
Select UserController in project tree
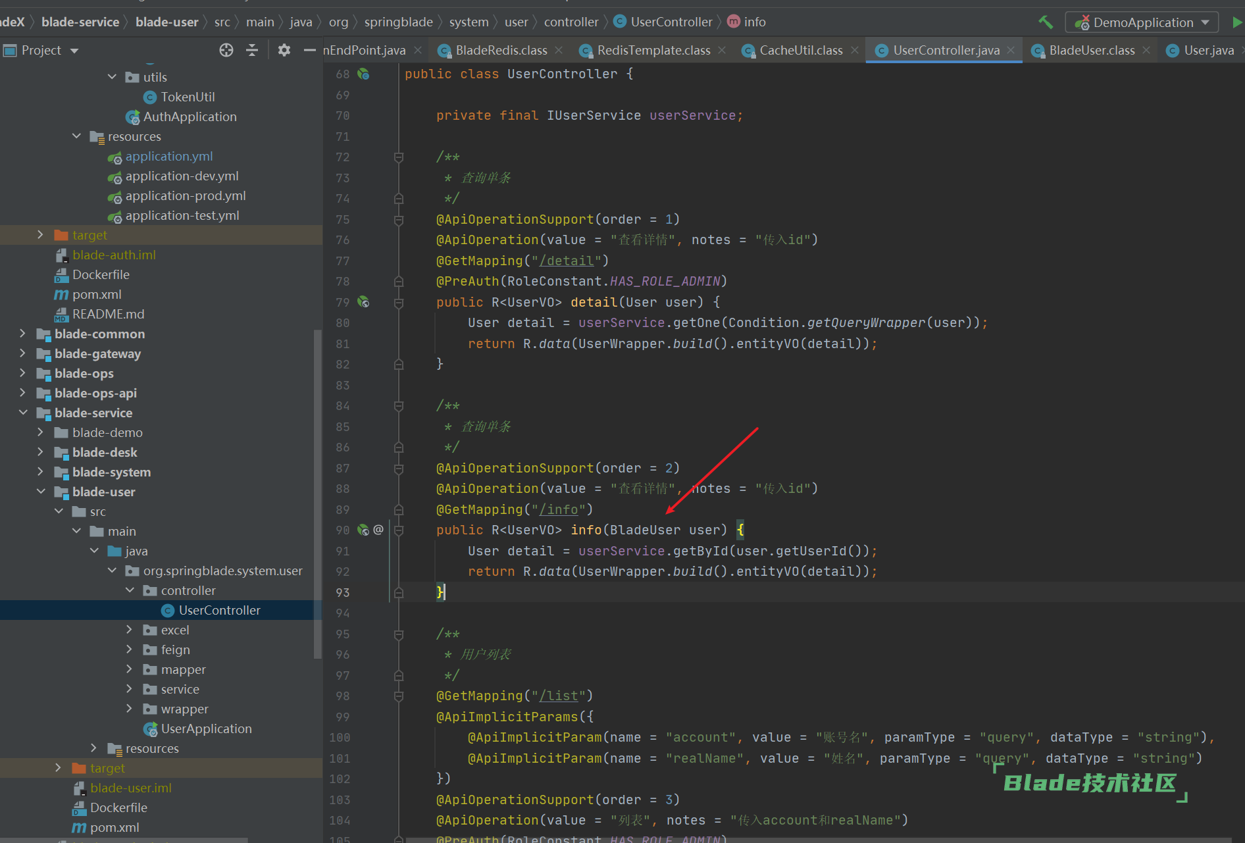[219, 610]
